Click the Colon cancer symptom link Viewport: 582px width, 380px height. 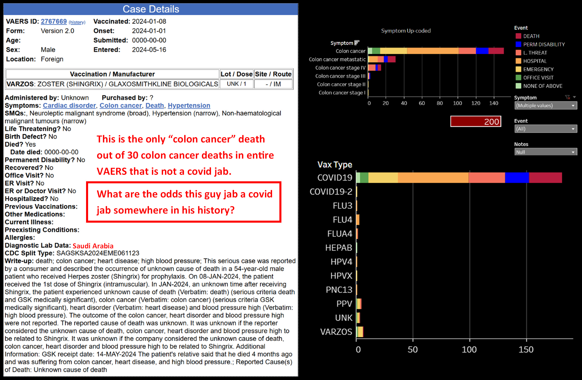pos(121,105)
